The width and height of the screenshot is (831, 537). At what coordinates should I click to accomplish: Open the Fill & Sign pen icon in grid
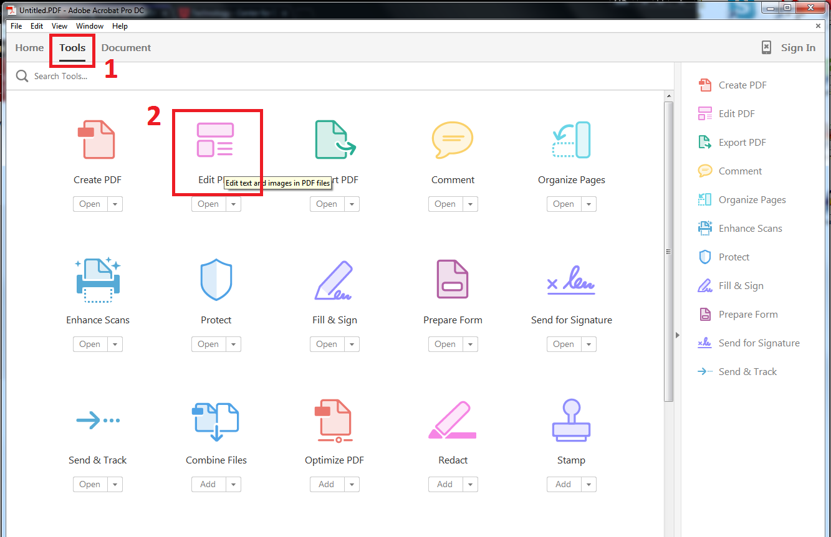[x=334, y=280]
